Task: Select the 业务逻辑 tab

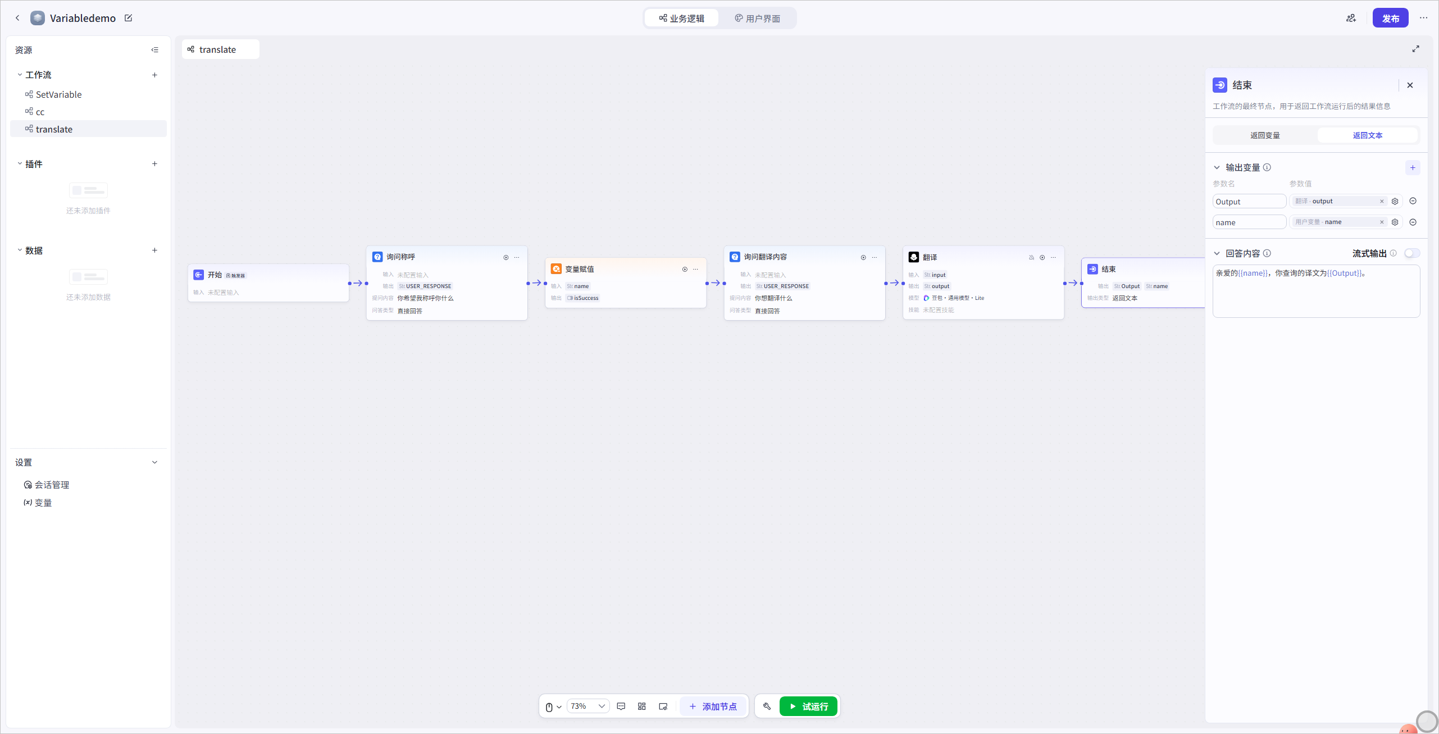Action: pyautogui.click(x=682, y=18)
